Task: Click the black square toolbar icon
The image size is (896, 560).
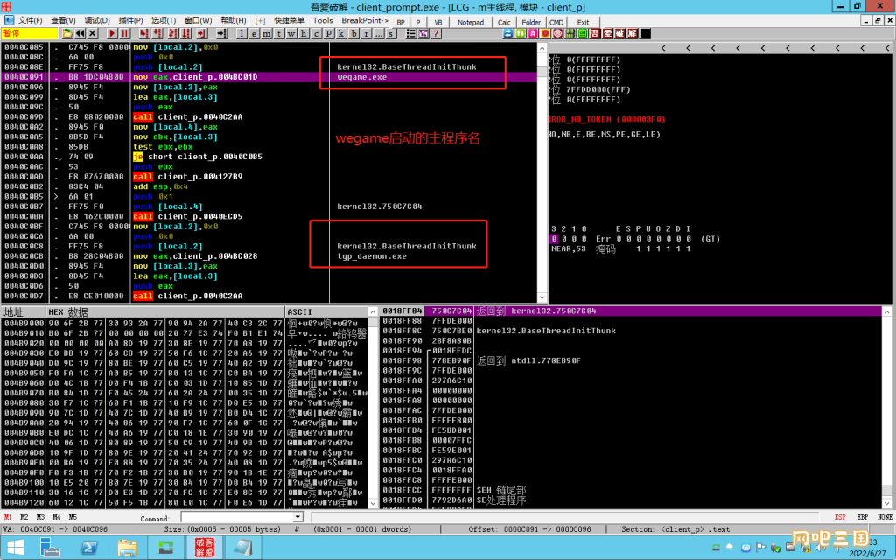Action: click(x=646, y=34)
